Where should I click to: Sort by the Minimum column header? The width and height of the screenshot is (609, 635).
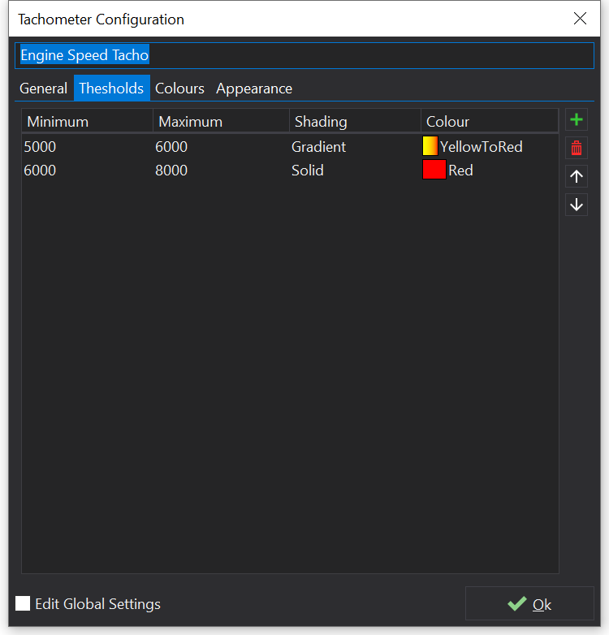coord(86,122)
